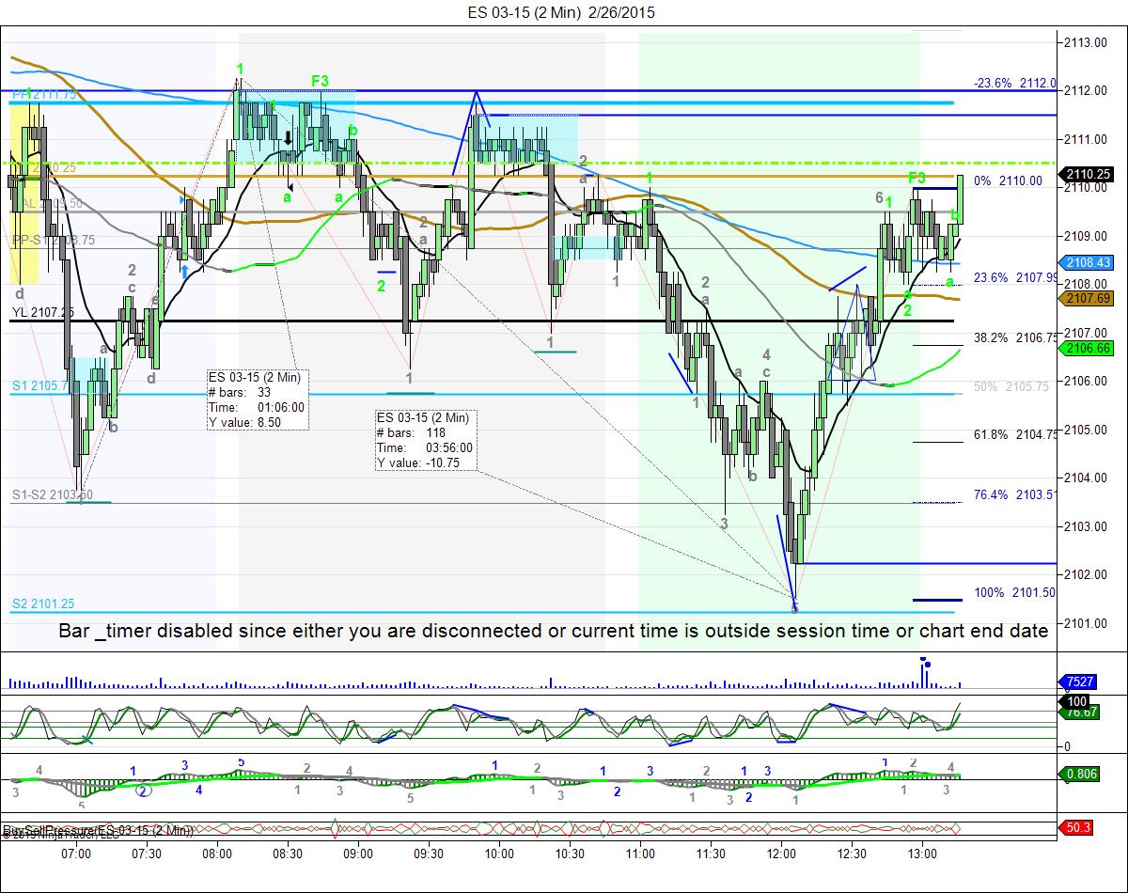Click the 12:00 time axis label
1128x893 pixels.
click(x=781, y=853)
